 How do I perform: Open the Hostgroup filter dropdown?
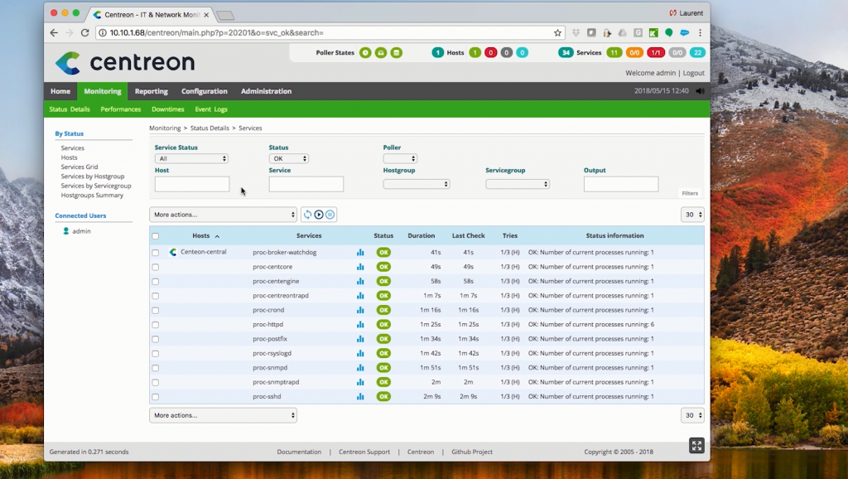click(417, 184)
